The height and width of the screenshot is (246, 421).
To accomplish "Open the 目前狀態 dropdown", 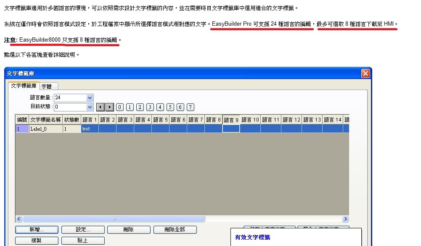I will tap(90, 107).
